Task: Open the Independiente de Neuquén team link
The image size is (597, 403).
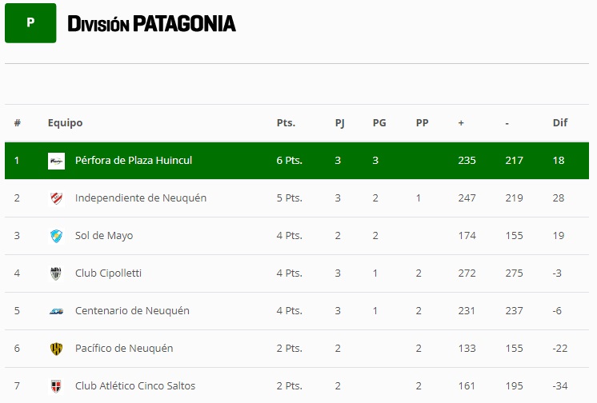Action: click(141, 198)
